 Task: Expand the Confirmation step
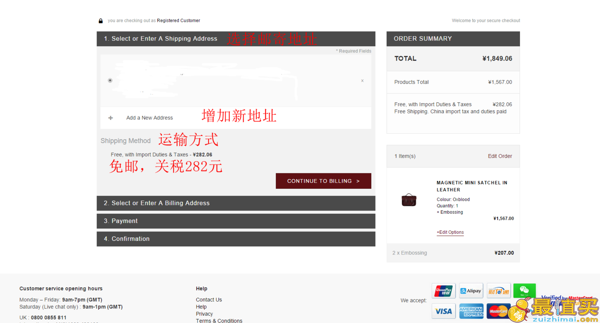point(236,239)
